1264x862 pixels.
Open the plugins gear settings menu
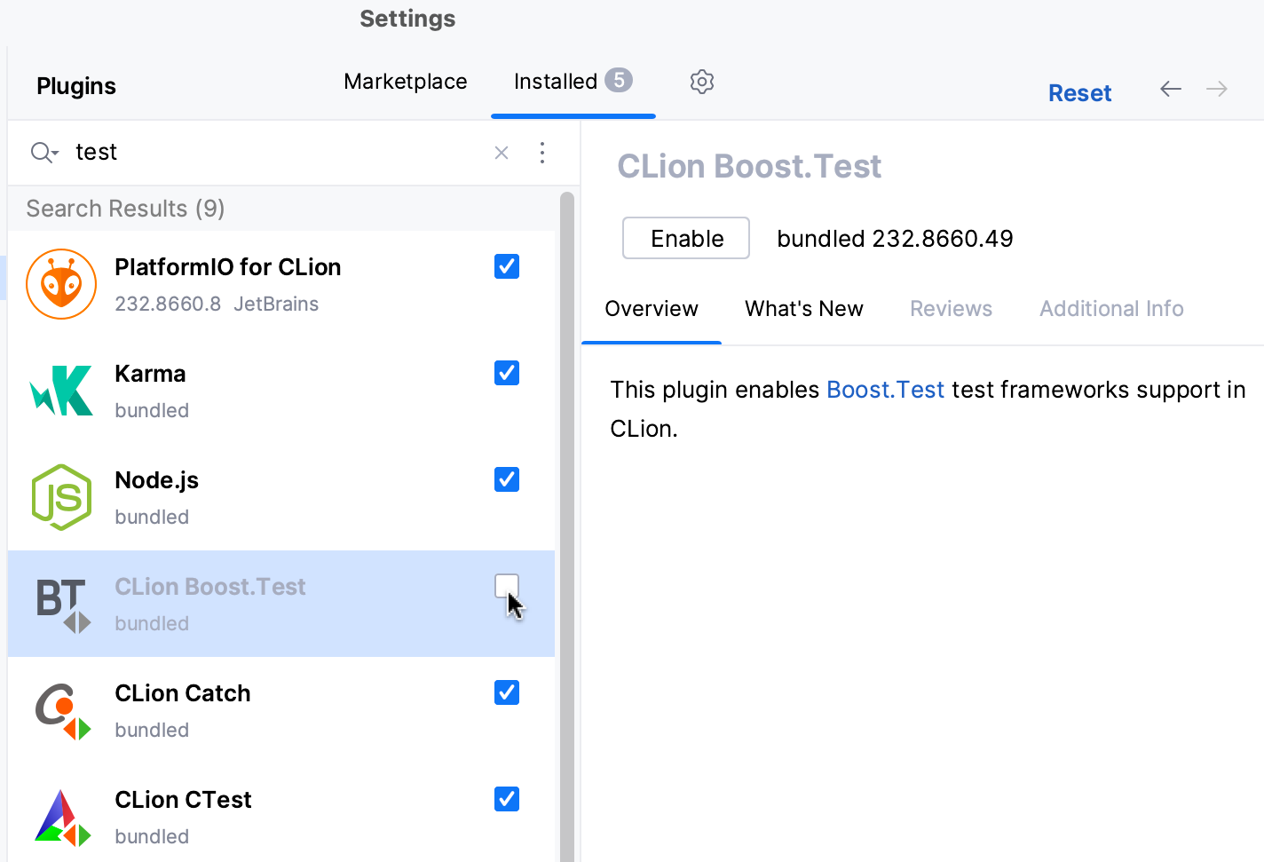click(702, 82)
